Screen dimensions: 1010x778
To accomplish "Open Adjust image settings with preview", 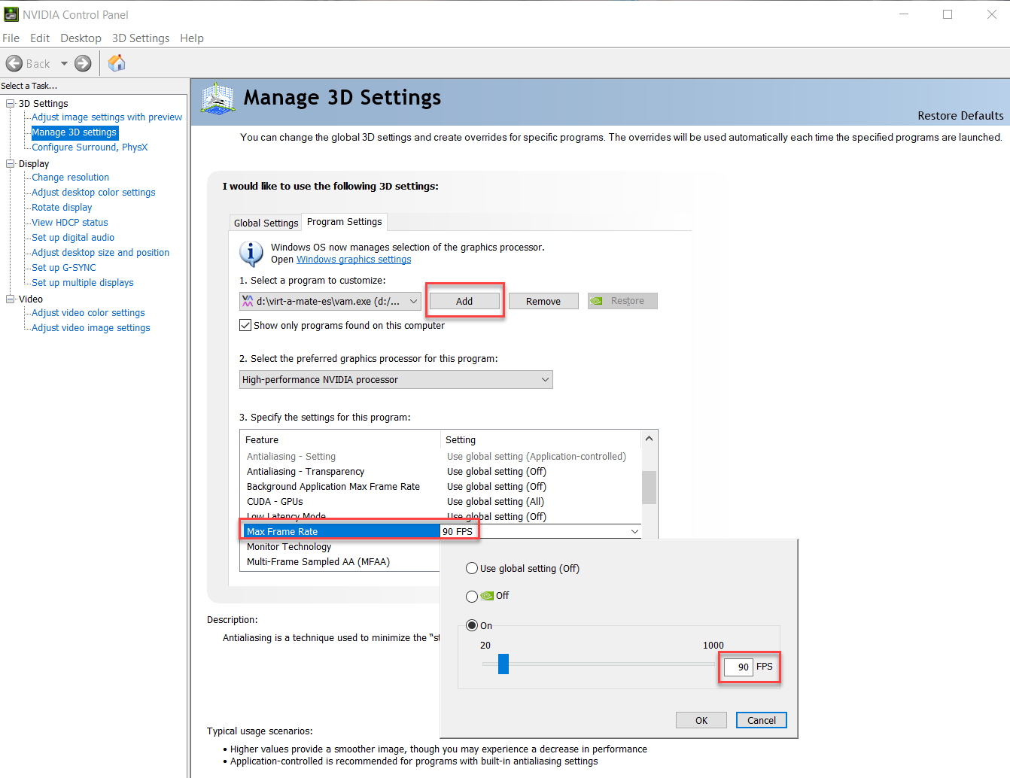I will (x=107, y=117).
